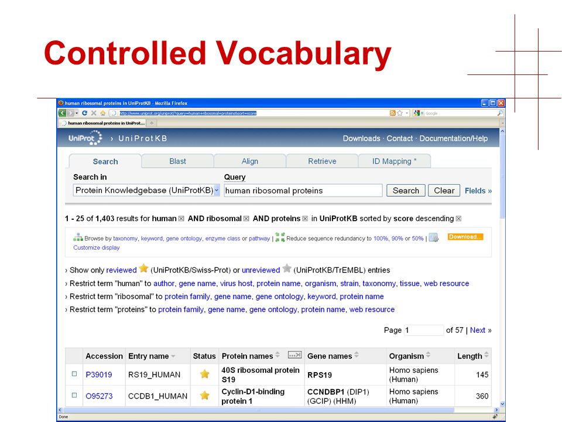562x422 pixels.
Task: Click the Query input field
Action: pos(303,190)
